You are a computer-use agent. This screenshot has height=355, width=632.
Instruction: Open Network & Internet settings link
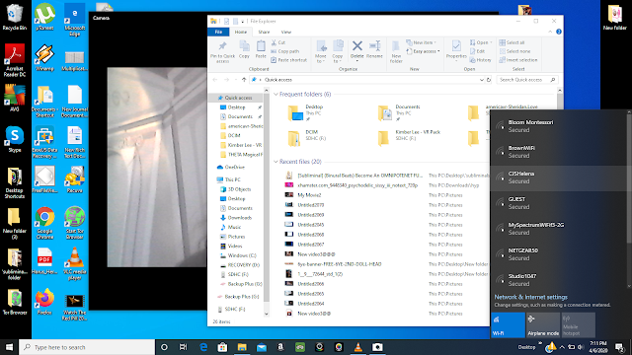(531, 297)
